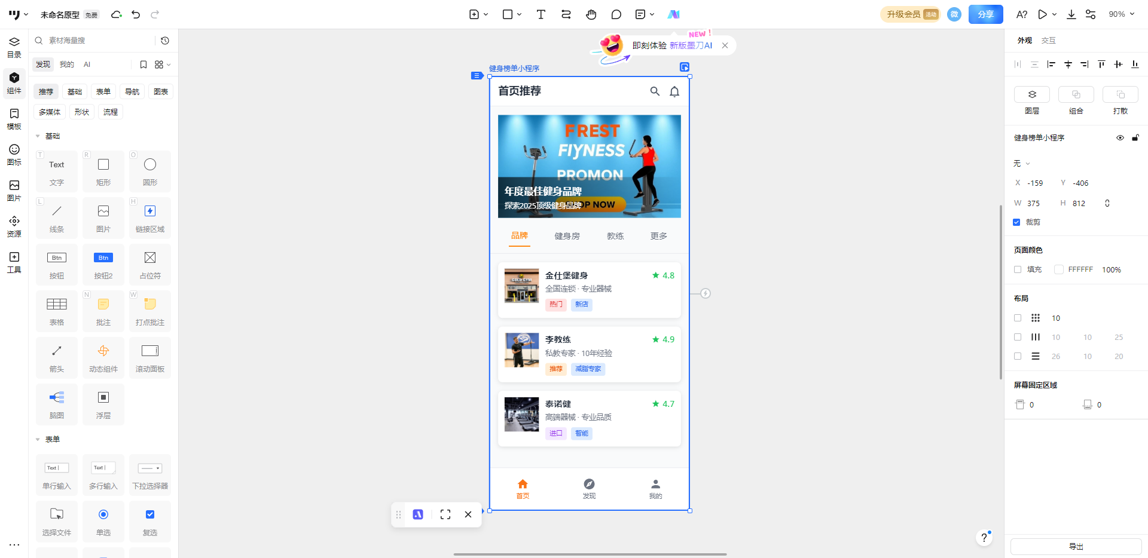Open the 90% zoom dropdown
1148x558 pixels.
coord(1121,14)
